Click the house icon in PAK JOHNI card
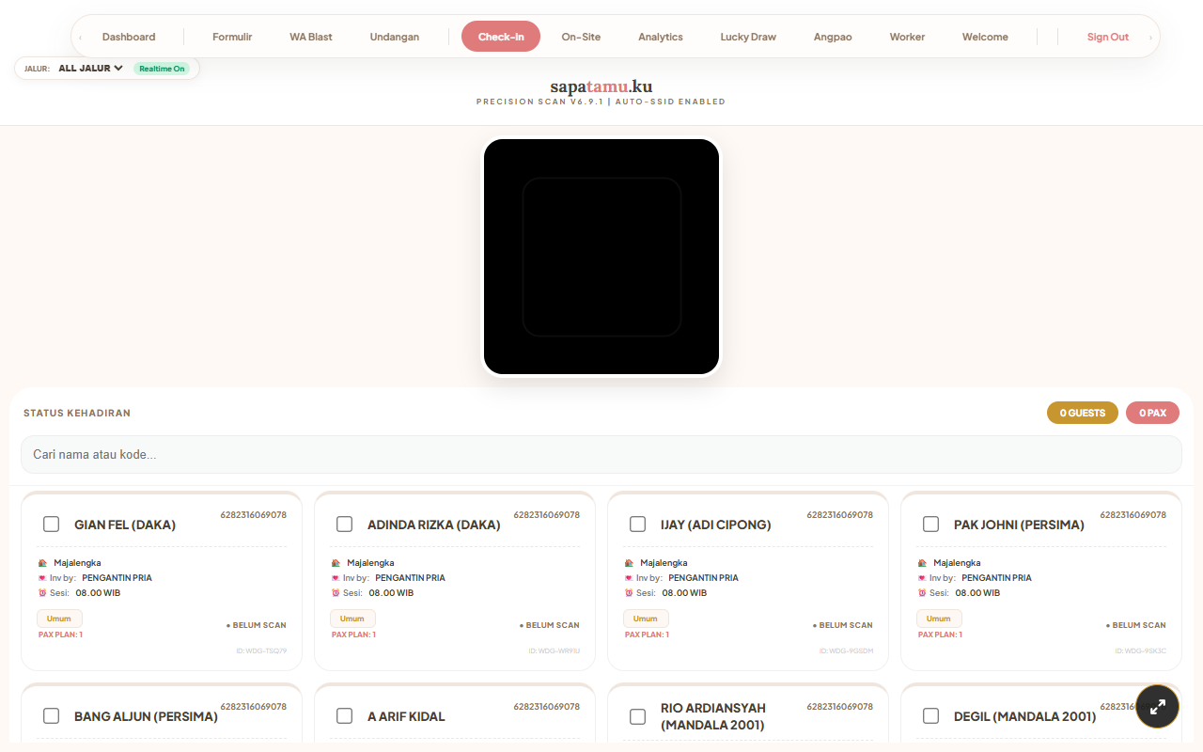Image resolution: width=1203 pixels, height=752 pixels. tap(922, 563)
